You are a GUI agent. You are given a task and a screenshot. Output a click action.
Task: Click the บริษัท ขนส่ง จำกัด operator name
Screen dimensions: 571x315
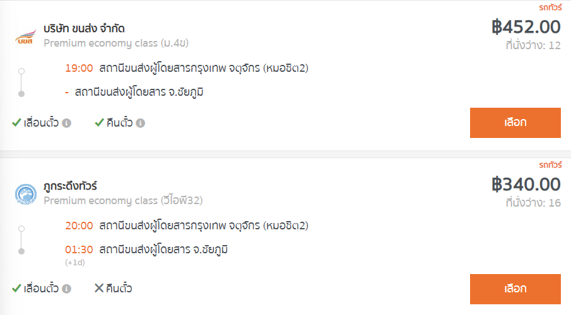tap(84, 28)
